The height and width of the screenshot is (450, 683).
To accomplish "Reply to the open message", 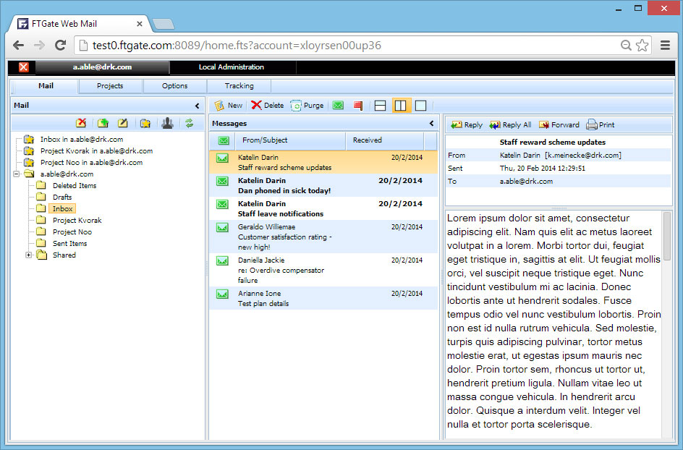I will click(x=467, y=125).
